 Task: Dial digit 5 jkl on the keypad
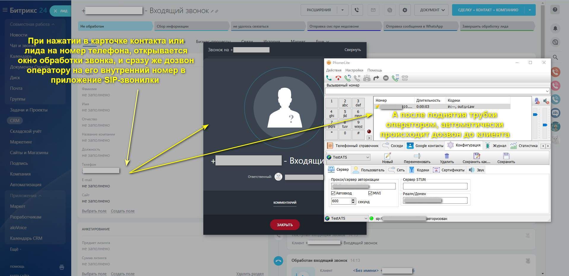pyautogui.click(x=345, y=114)
